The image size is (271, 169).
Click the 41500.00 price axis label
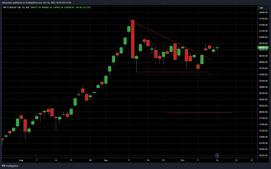263,25
